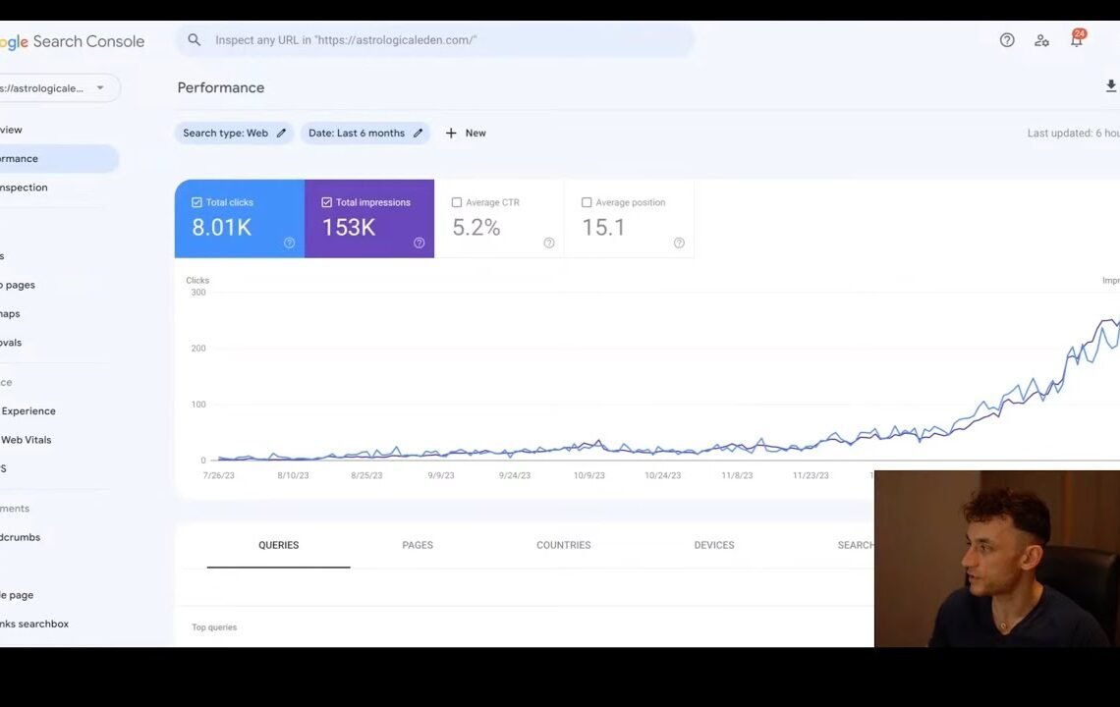Screen dimensions: 1120x707
Task: Open the notifications bell
Action: [1077, 38]
